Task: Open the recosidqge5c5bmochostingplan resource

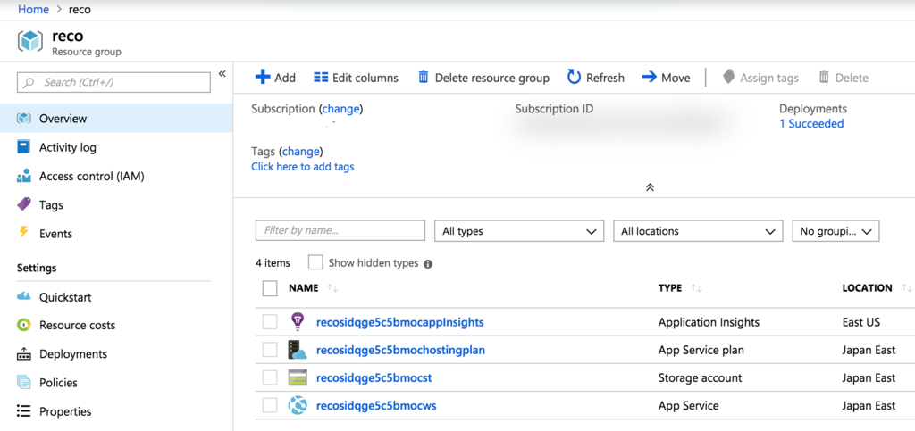Action: [400, 350]
